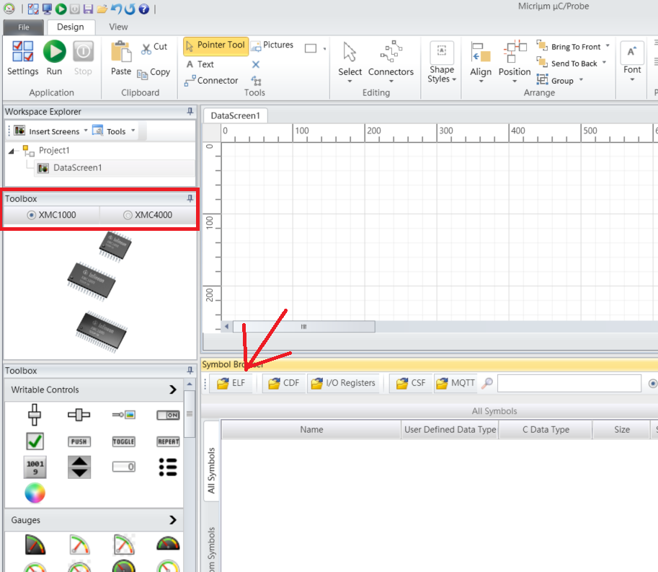
Task: Expand the Writable Controls section
Action: (172, 390)
